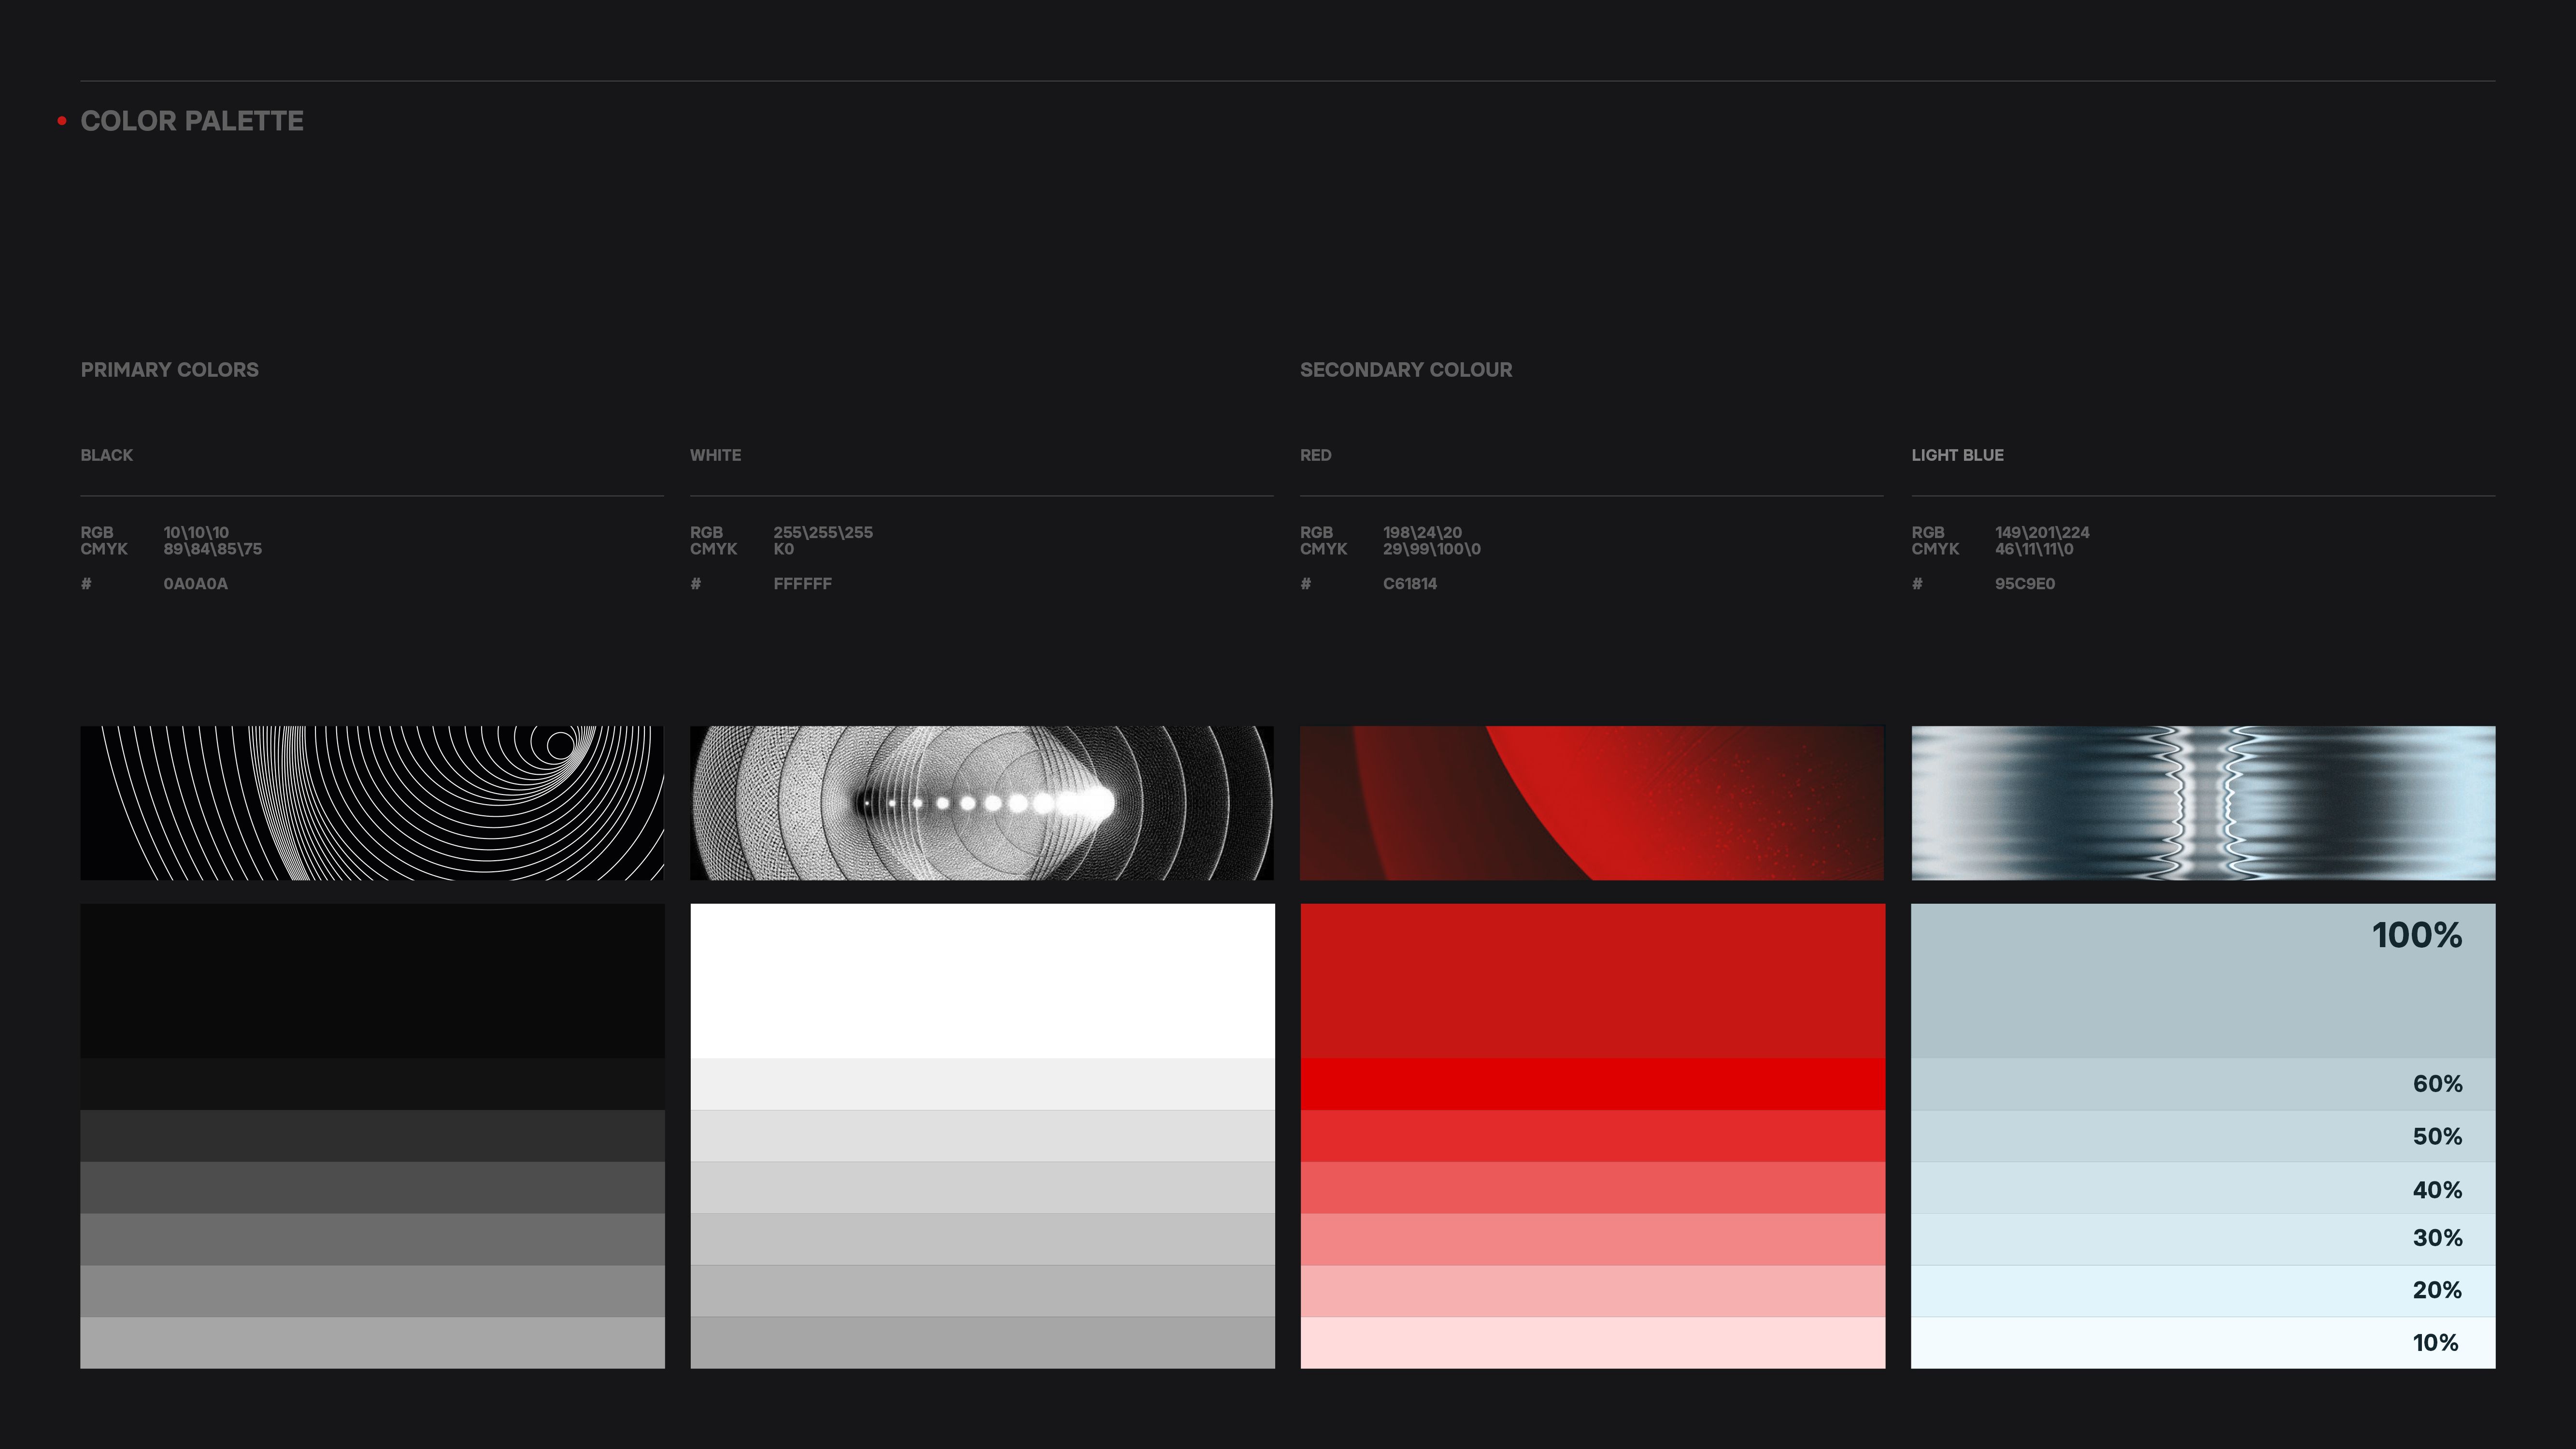The height and width of the screenshot is (1449, 2576).
Task: Click the Primary Colors heading
Action: (169, 370)
